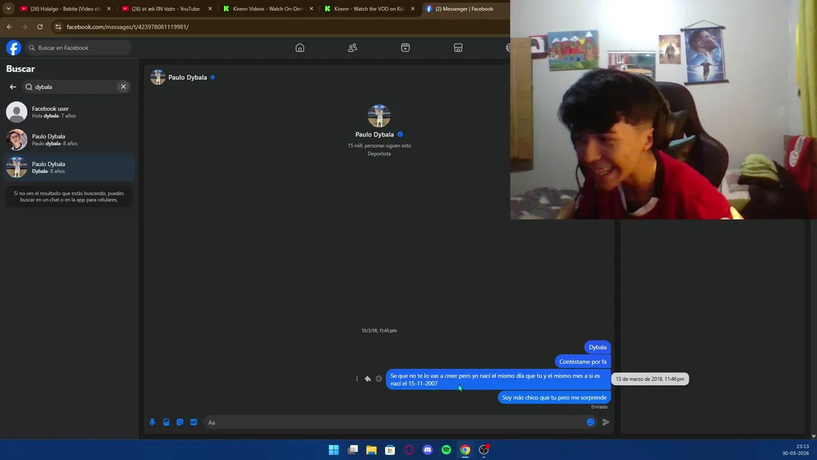Image resolution: width=817 pixels, height=460 pixels.
Task: Click the large centered Paulo Dybala avatar
Action: (379, 116)
